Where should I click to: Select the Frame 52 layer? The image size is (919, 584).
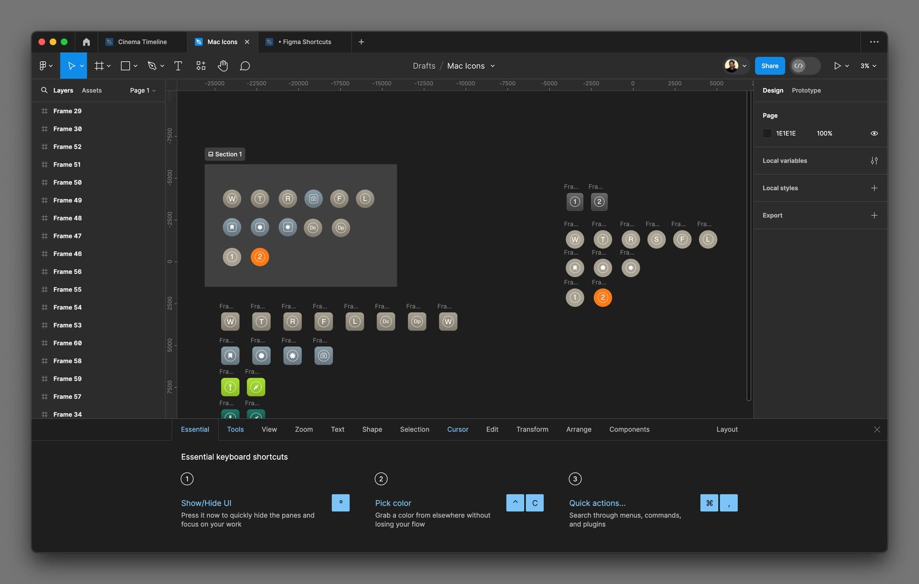(67, 147)
